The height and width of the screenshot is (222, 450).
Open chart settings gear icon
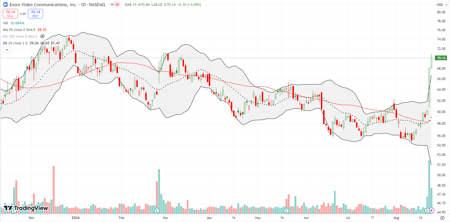(442, 218)
